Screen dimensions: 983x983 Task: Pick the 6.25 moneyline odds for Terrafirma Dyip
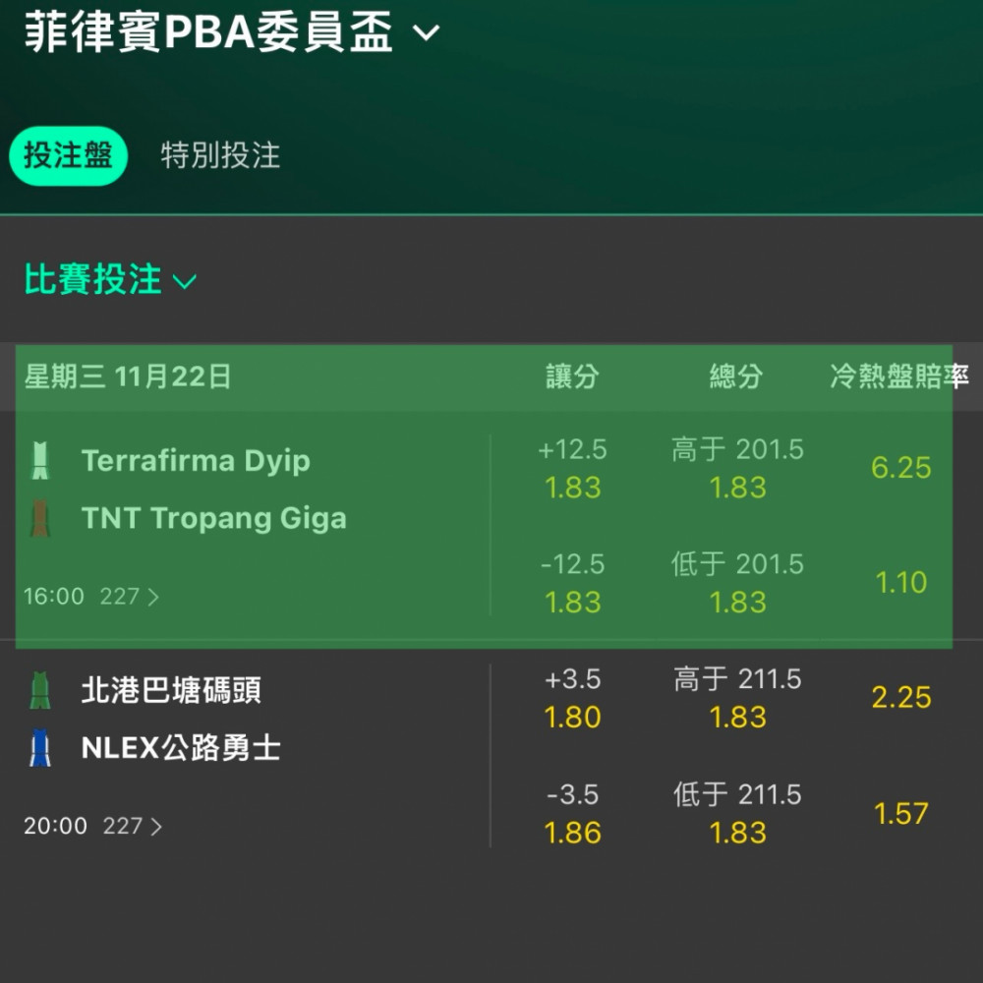[900, 468]
